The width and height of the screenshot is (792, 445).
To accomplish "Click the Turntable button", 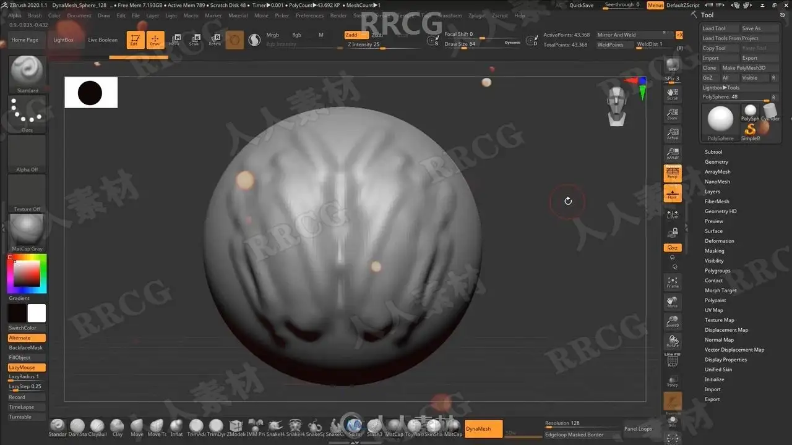I will (x=27, y=417).
